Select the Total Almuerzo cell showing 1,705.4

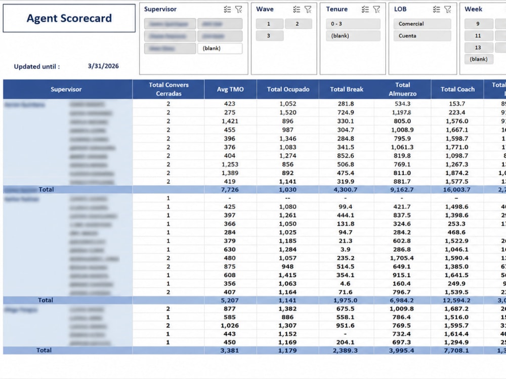click(x=402, y=258)
